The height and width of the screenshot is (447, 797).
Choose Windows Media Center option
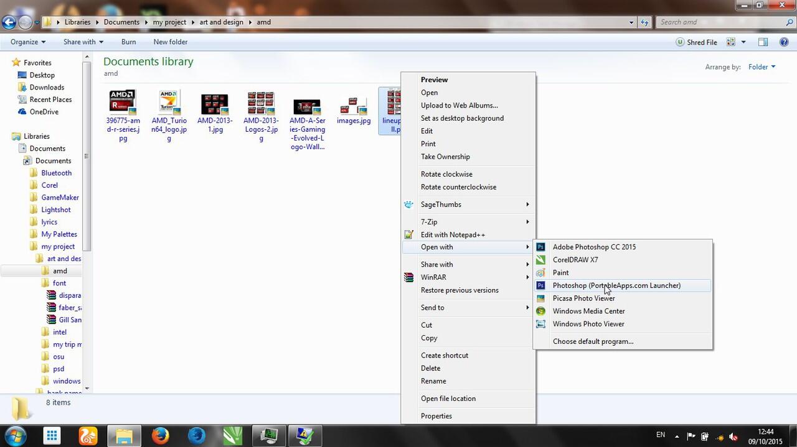click(623, 311)
